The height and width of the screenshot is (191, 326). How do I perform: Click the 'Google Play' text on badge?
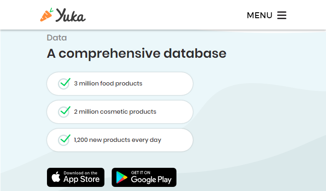click(151, 180)
